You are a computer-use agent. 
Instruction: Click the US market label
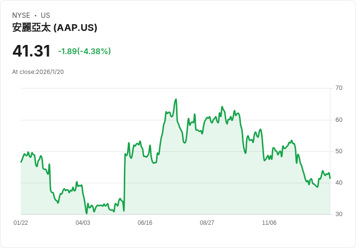[x=45, y=15]
